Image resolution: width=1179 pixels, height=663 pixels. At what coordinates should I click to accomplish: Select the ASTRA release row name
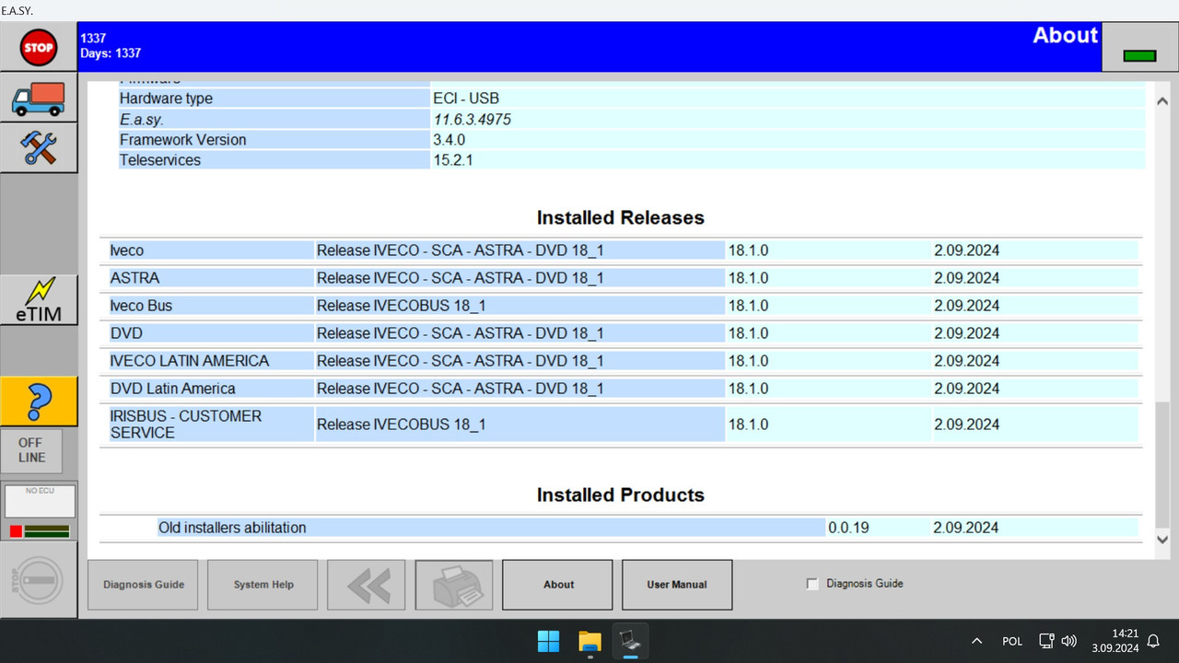[x=134, y=278]
